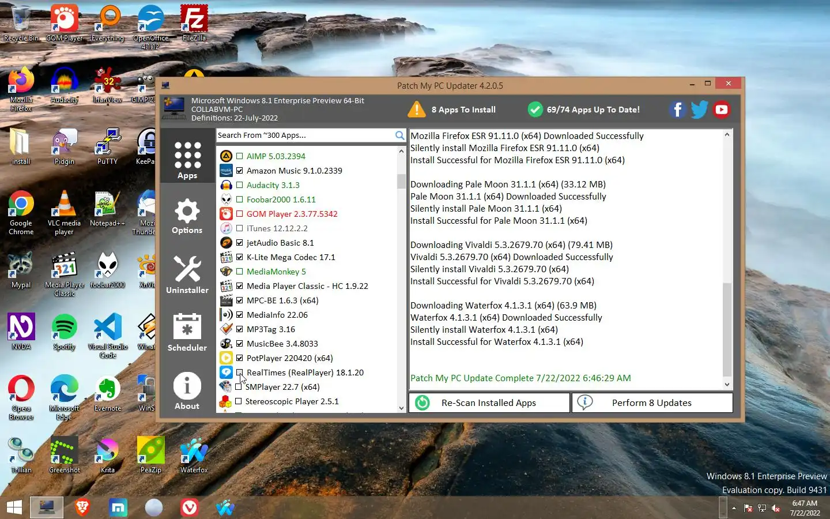Show hidden system tray icons
The image size is (830, 519).
coord(734,508)
